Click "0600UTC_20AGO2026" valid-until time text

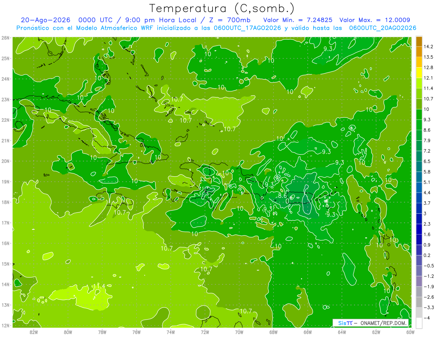pyautogui.click(x=382, y=28)
